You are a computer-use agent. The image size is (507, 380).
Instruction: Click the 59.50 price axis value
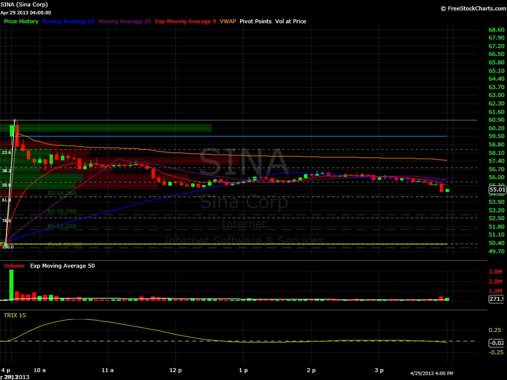496,137
